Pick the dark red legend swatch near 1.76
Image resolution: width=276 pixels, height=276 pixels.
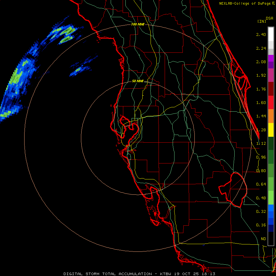271,89
